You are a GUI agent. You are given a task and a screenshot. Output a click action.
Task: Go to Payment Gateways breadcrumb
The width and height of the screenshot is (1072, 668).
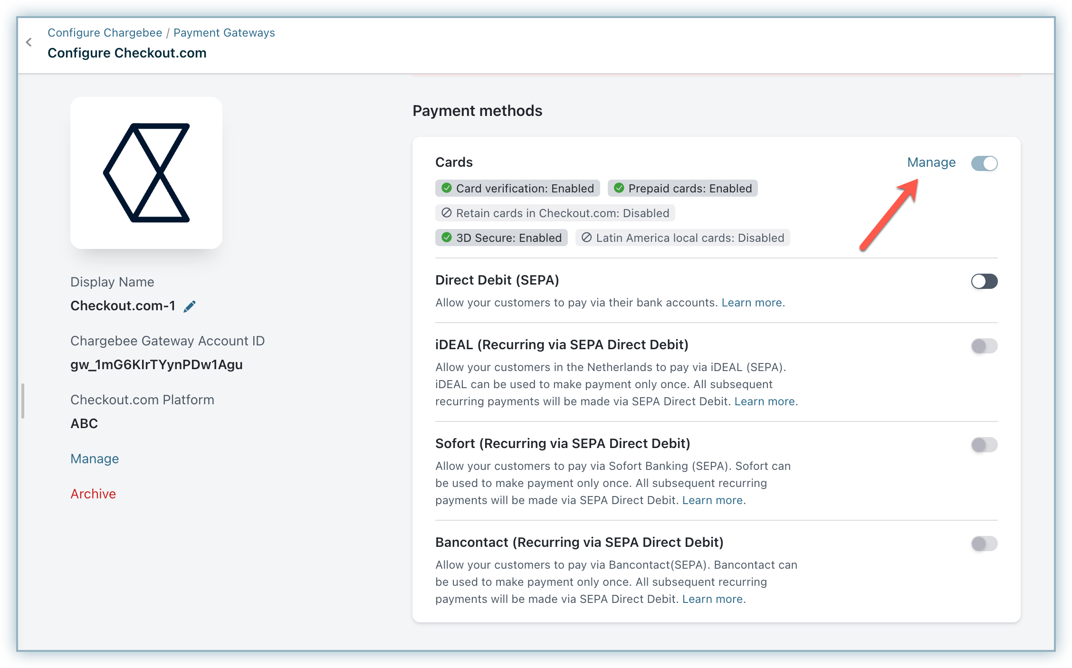pos(224,33)
